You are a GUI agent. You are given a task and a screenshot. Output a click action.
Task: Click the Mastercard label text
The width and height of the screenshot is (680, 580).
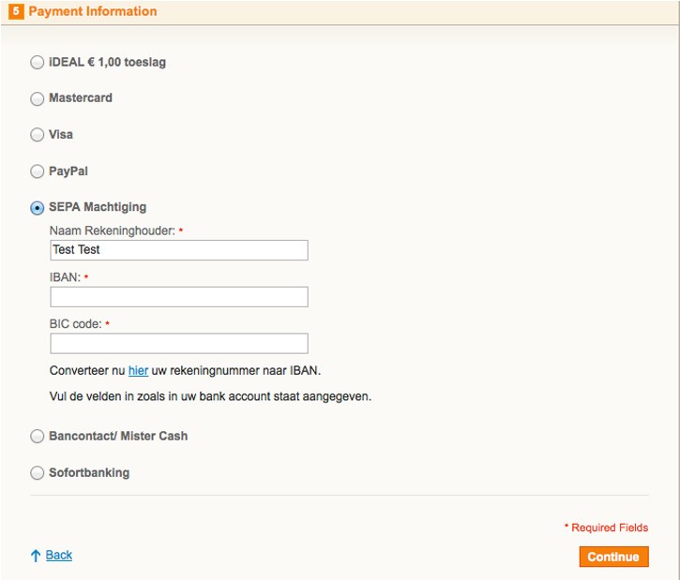point(81,97)
